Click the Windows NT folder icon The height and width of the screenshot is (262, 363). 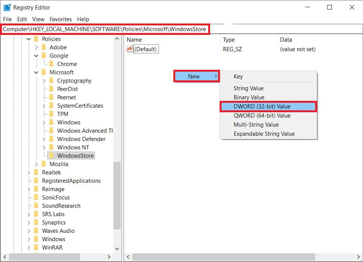51,147
